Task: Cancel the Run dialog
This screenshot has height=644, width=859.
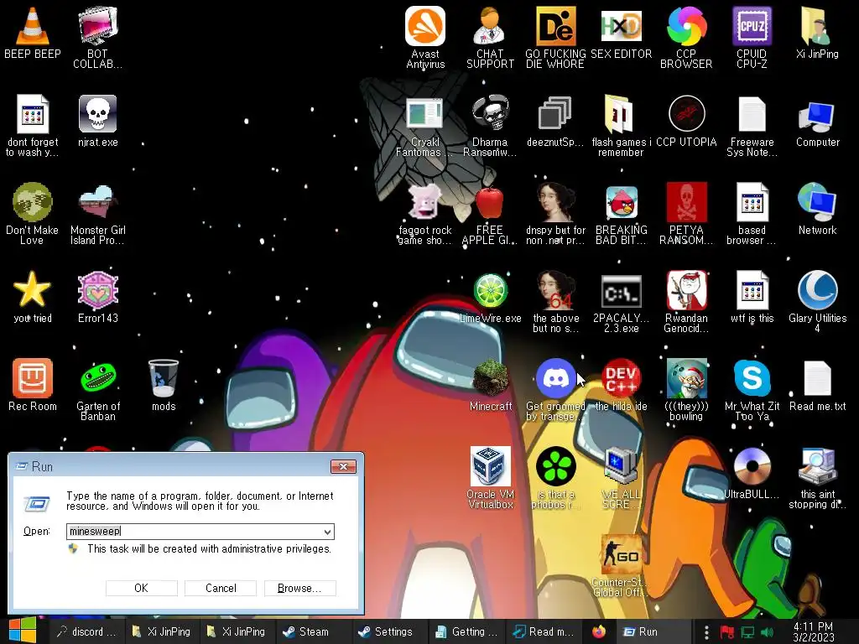Action: click(221, 588)
